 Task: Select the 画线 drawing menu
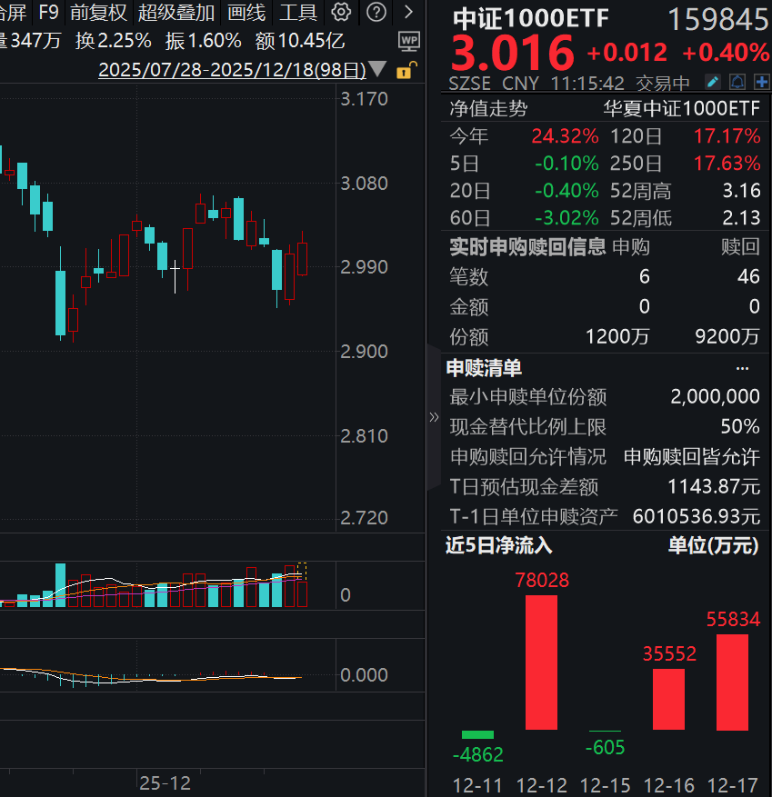pos(246,12)
